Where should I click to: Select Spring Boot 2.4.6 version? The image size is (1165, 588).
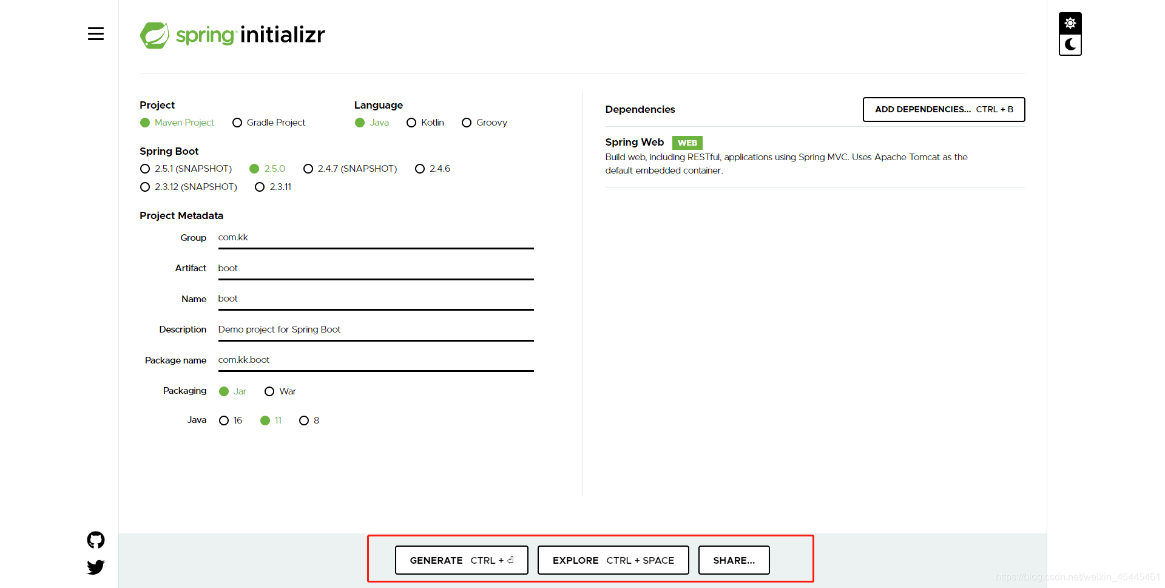coord(433,169)
